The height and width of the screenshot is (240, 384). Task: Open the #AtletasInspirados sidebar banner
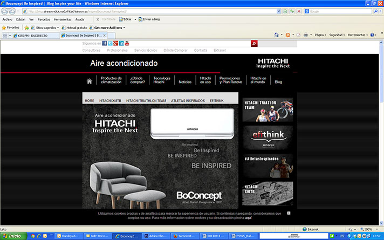268,166
